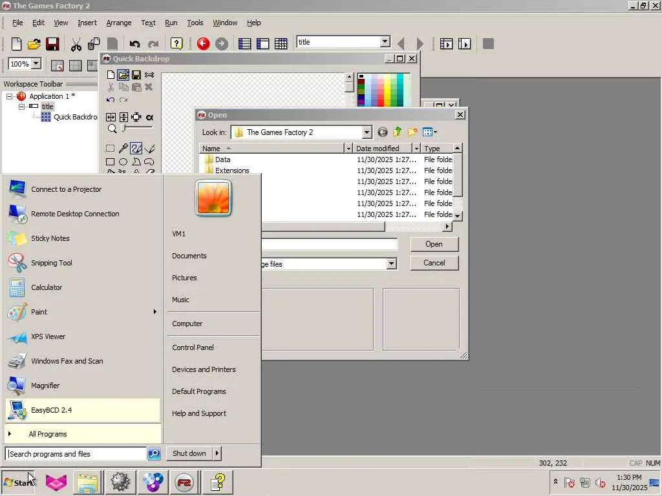Open the frame selector dropdown showing title
Viewport: 662px width, 496px height.
385,42
